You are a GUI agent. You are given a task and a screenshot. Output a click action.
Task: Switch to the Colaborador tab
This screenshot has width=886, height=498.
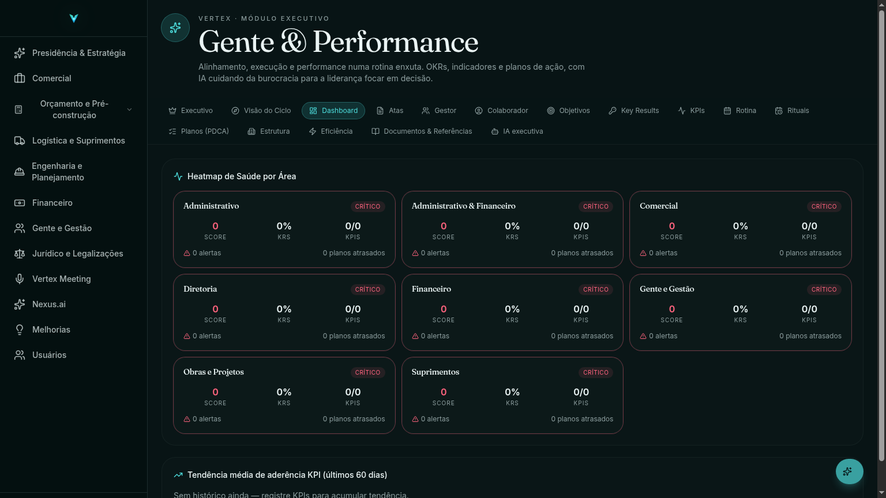[x=501, y=111]
